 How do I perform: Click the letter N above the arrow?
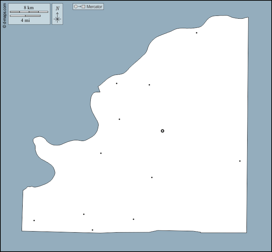tap(57, 8)
